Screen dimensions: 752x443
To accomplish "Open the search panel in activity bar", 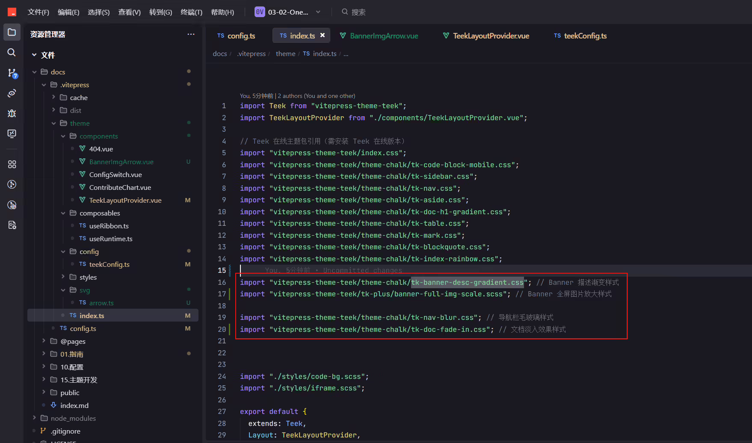I will (12, 53).
